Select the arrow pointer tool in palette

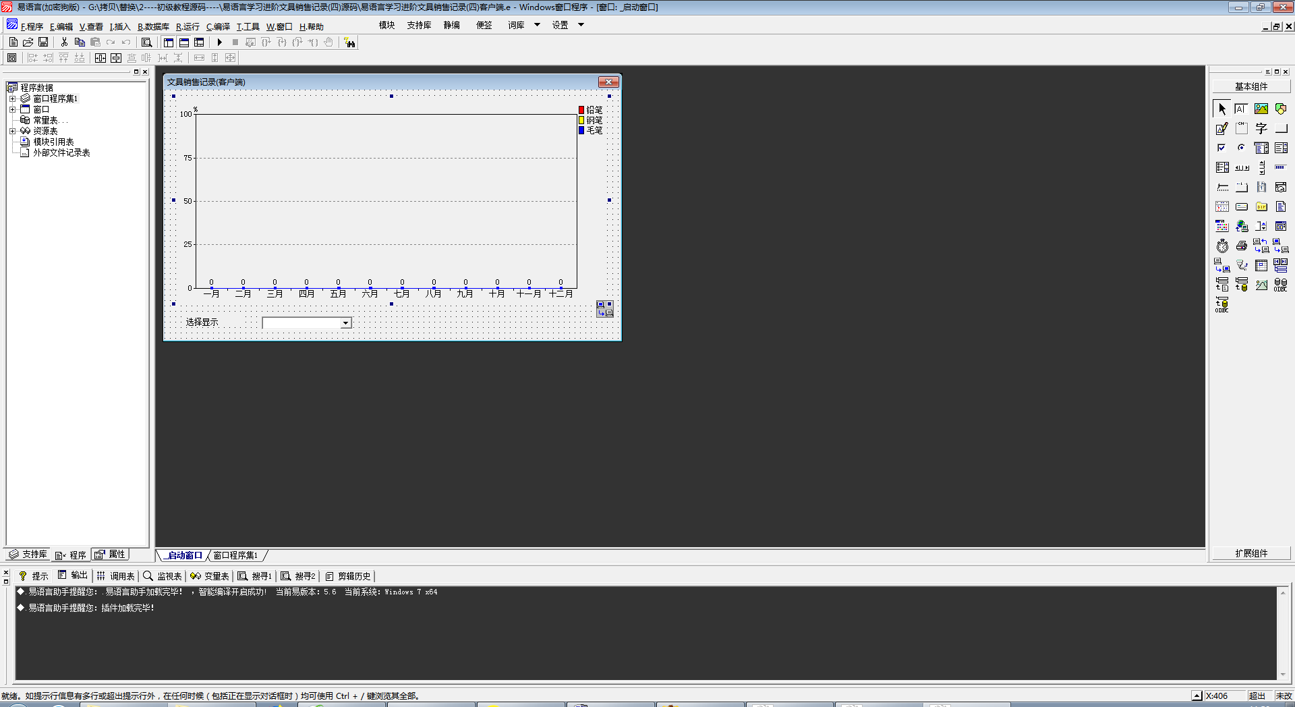click(x=1222, y=109)
